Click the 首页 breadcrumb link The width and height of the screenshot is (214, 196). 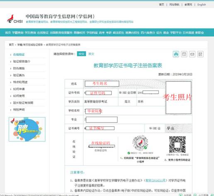[11, 45]
